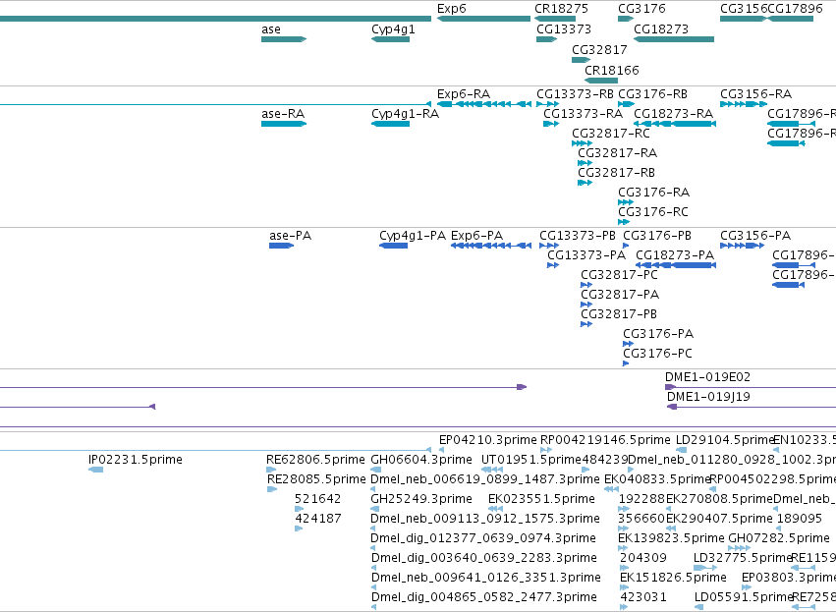836x612 pixels.
Task: Click the EK040833.5prime EST label
Action: click(x=657, y=479)
